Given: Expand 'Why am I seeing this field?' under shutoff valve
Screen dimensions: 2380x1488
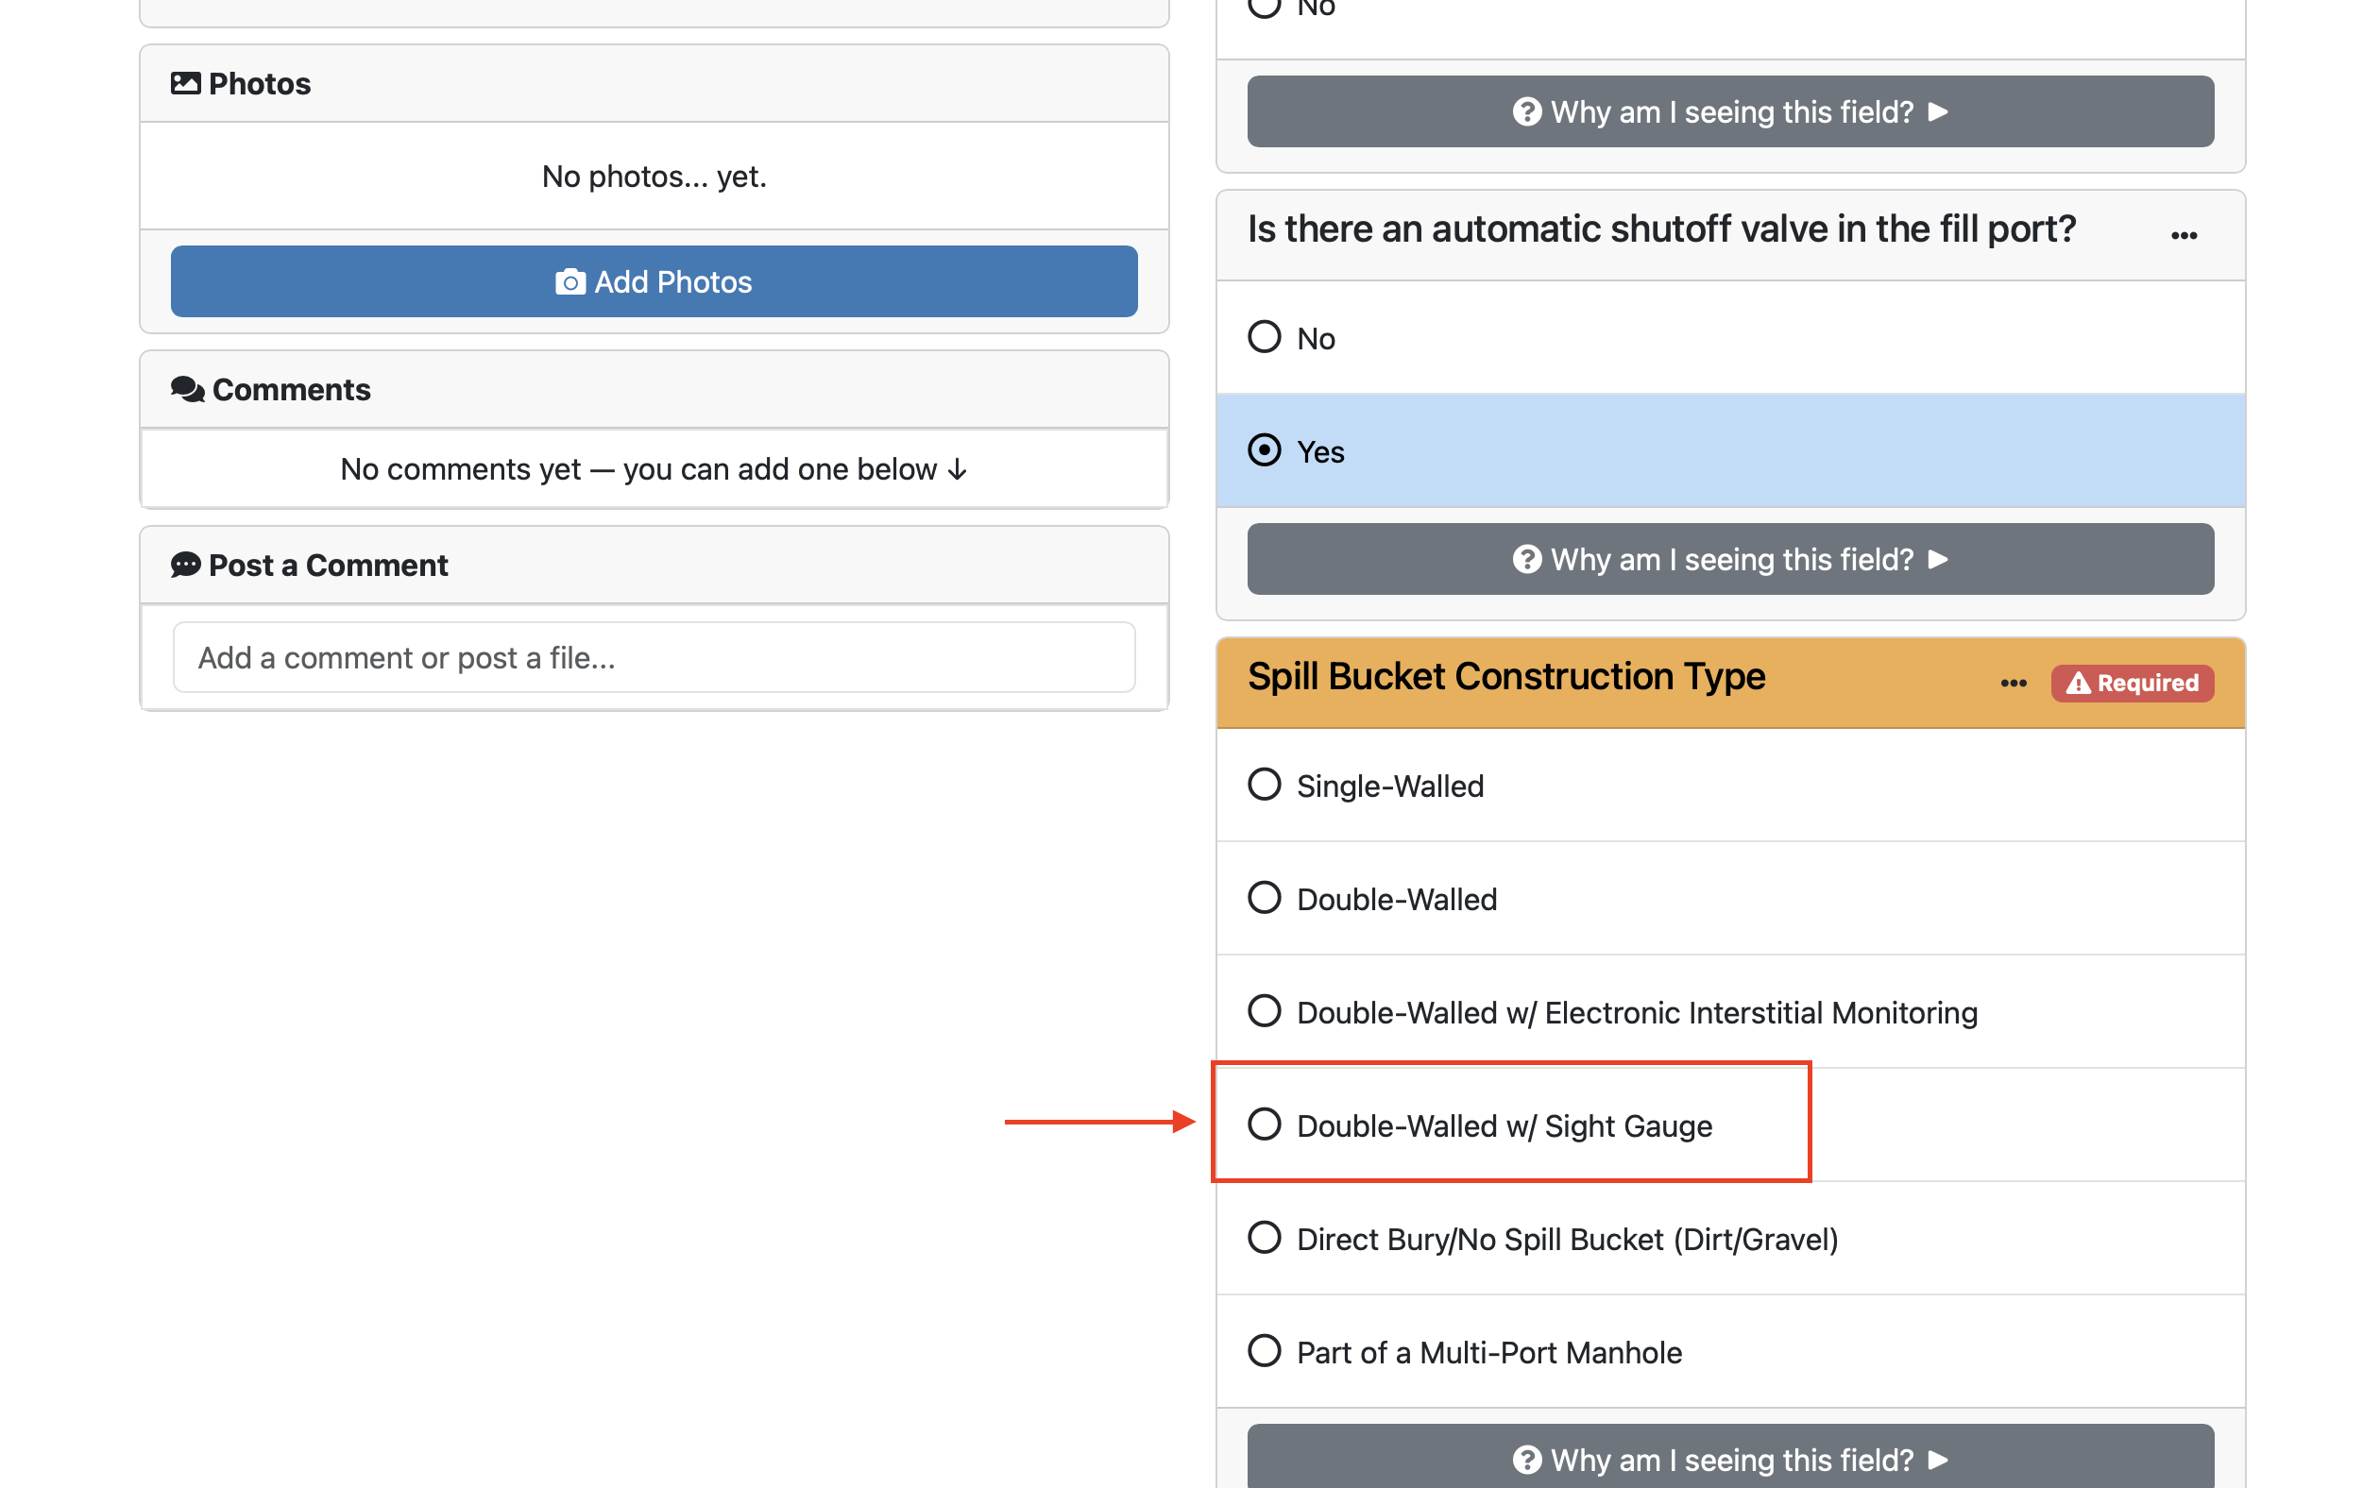Looking at the screenshot, I should click(x=1729, y=559).
